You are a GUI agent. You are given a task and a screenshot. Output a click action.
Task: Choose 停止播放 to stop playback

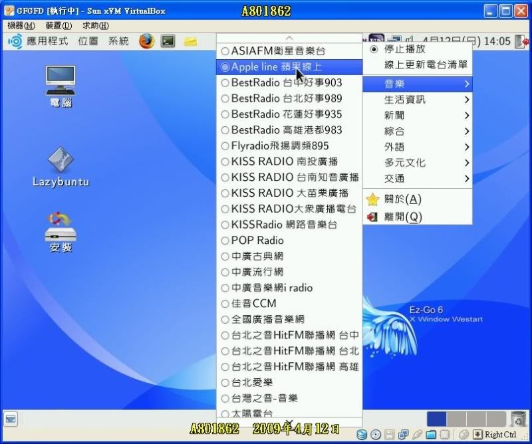[x=418, y=50]
